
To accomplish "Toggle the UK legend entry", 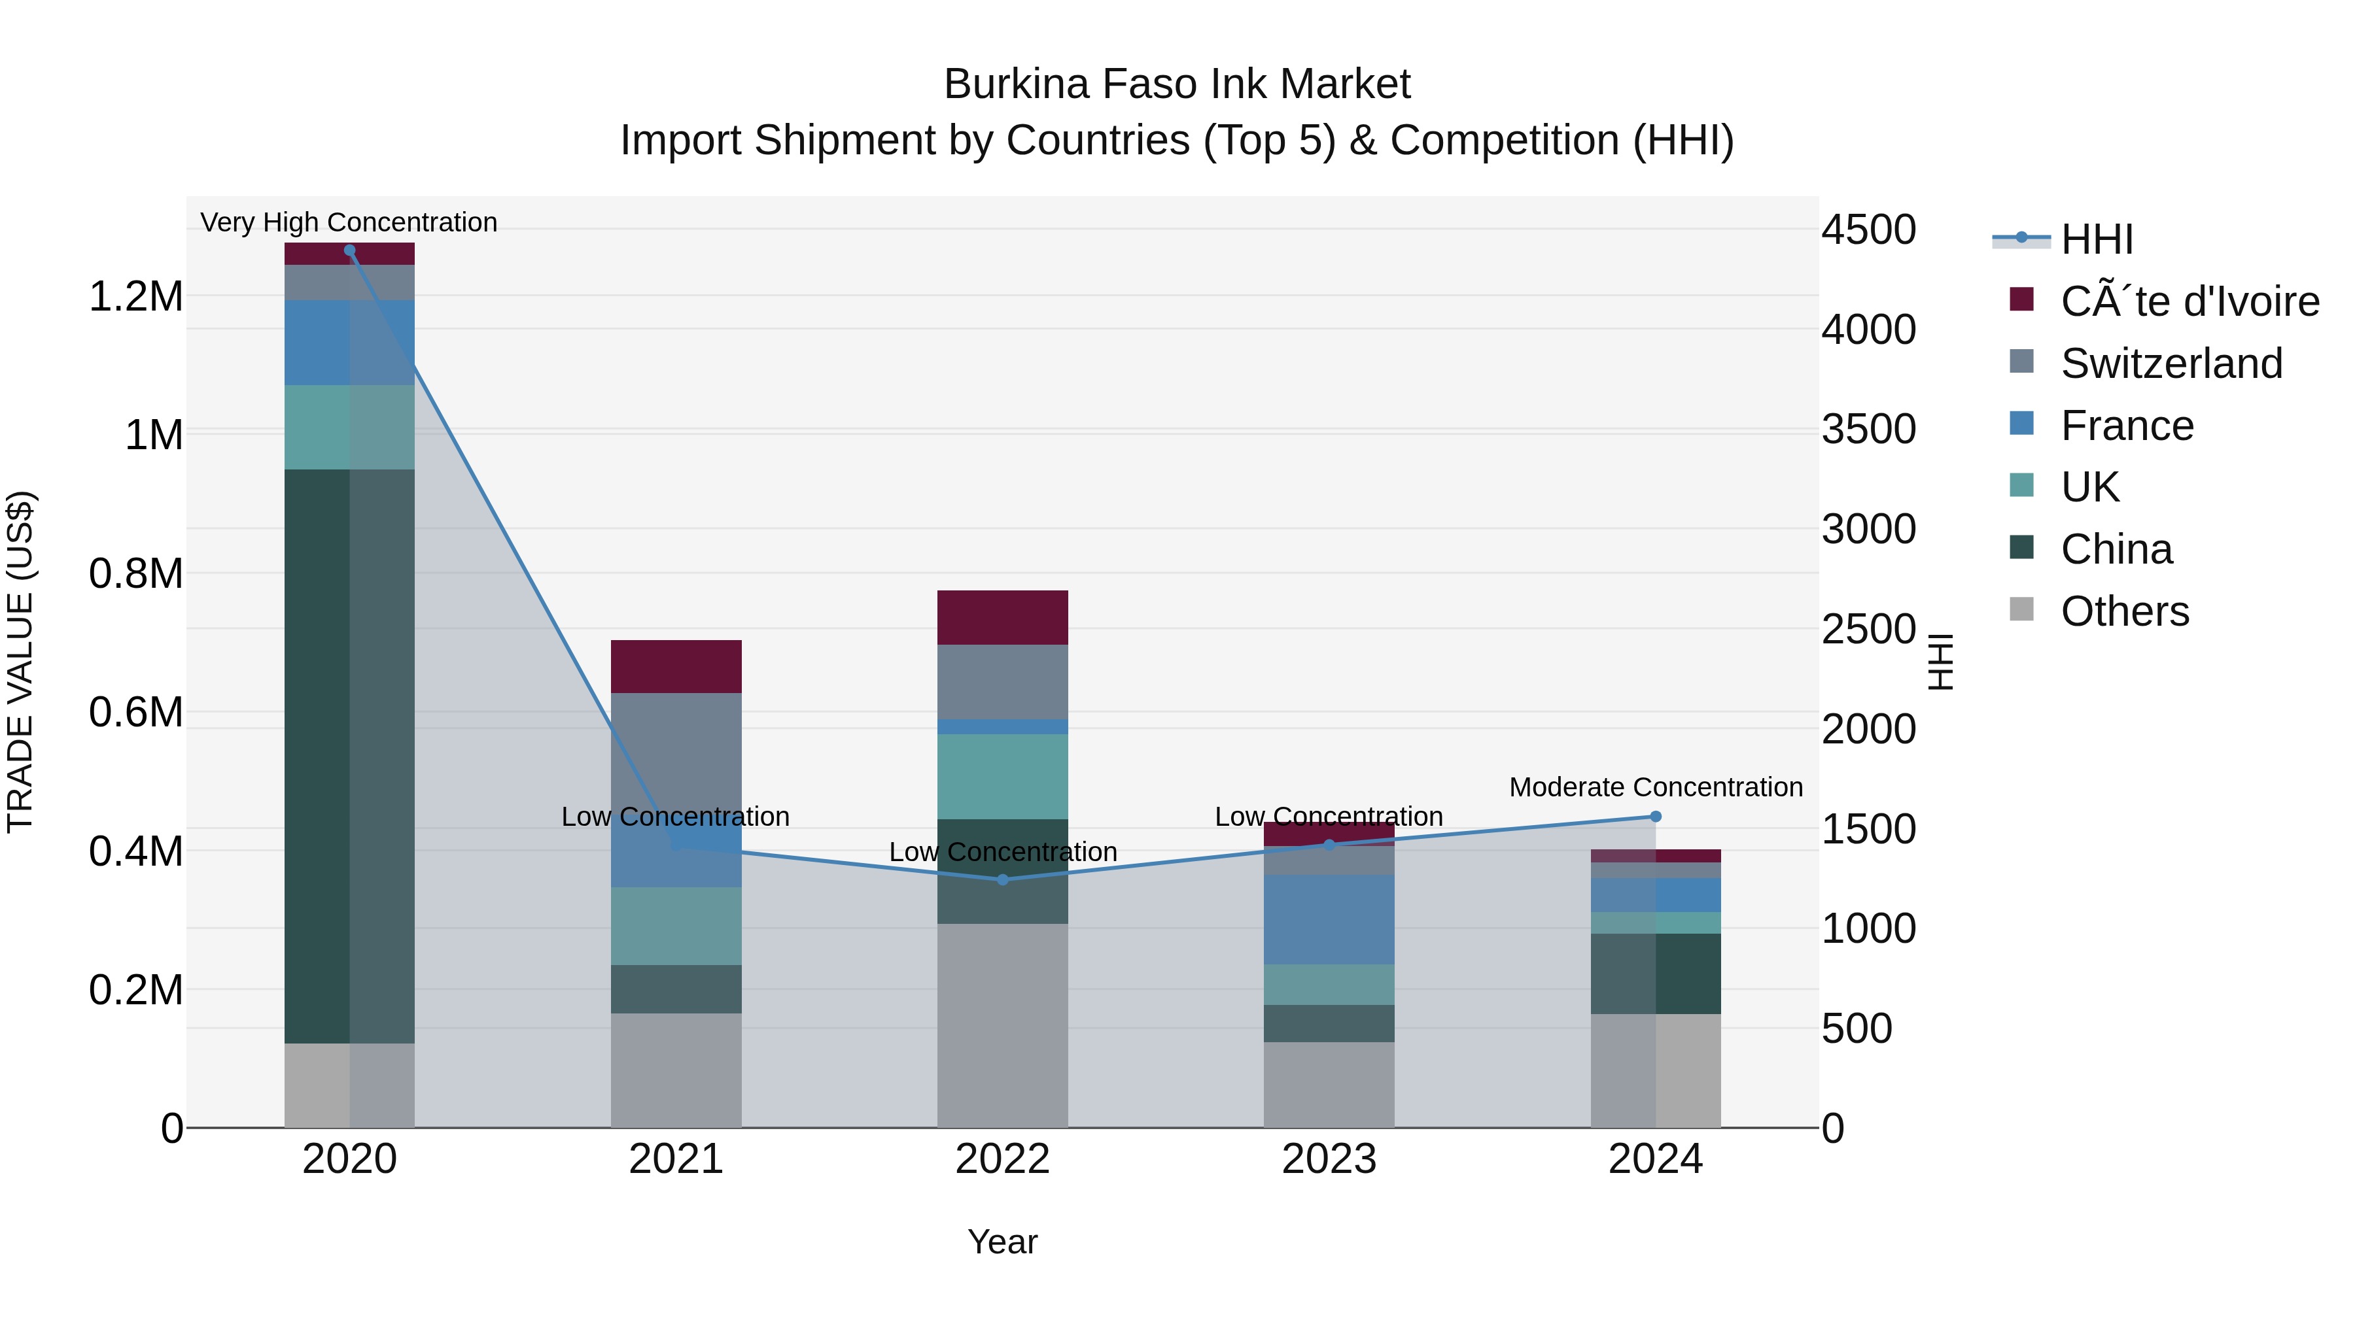I will 2065,487.
